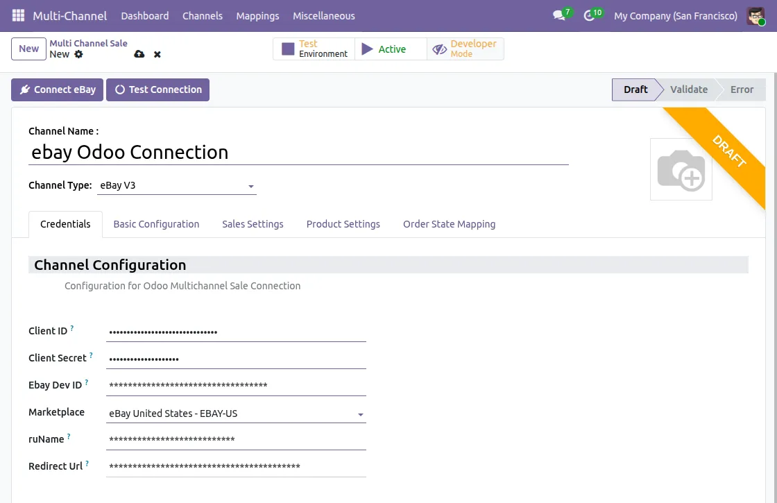
Task: Toggle Developer Mode
Action: coord(466,49)
